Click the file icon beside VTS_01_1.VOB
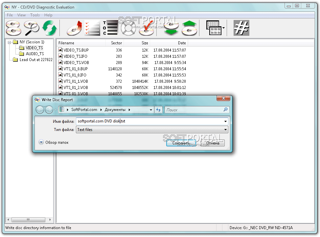The image size is (320, 237). (60, 81)
